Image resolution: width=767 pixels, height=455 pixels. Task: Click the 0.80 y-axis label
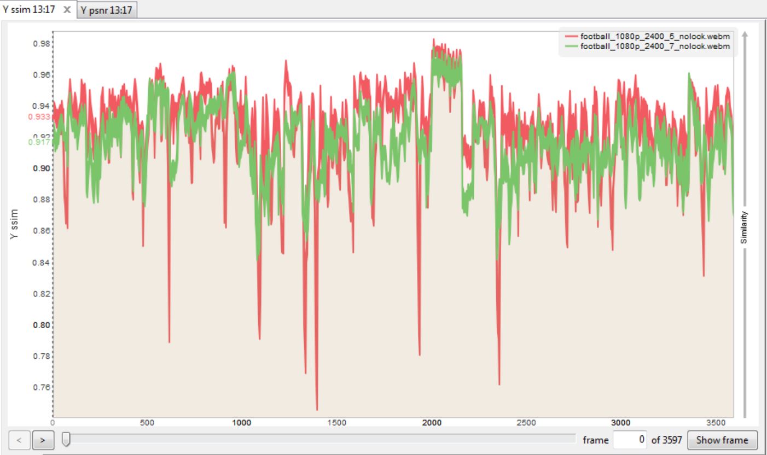click(42, 325)
